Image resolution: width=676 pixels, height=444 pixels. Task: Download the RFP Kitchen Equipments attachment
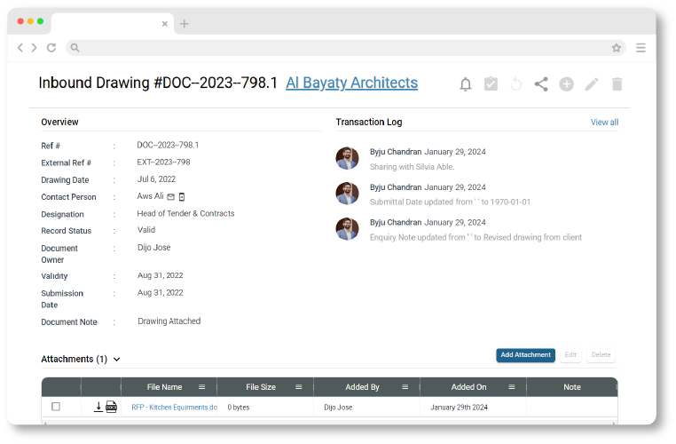pos(98,407)
